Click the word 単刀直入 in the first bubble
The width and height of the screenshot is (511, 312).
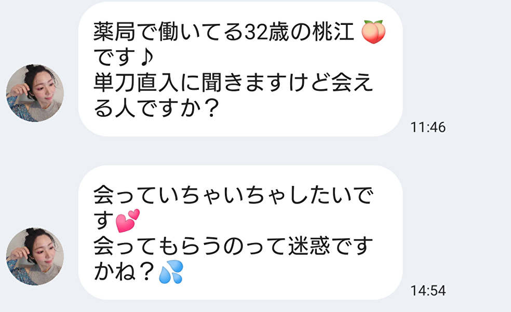tap(136, 83)
